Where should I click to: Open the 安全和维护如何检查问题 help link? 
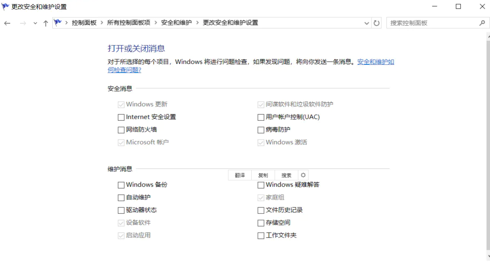pyautogui.click(x=376, y=62)
